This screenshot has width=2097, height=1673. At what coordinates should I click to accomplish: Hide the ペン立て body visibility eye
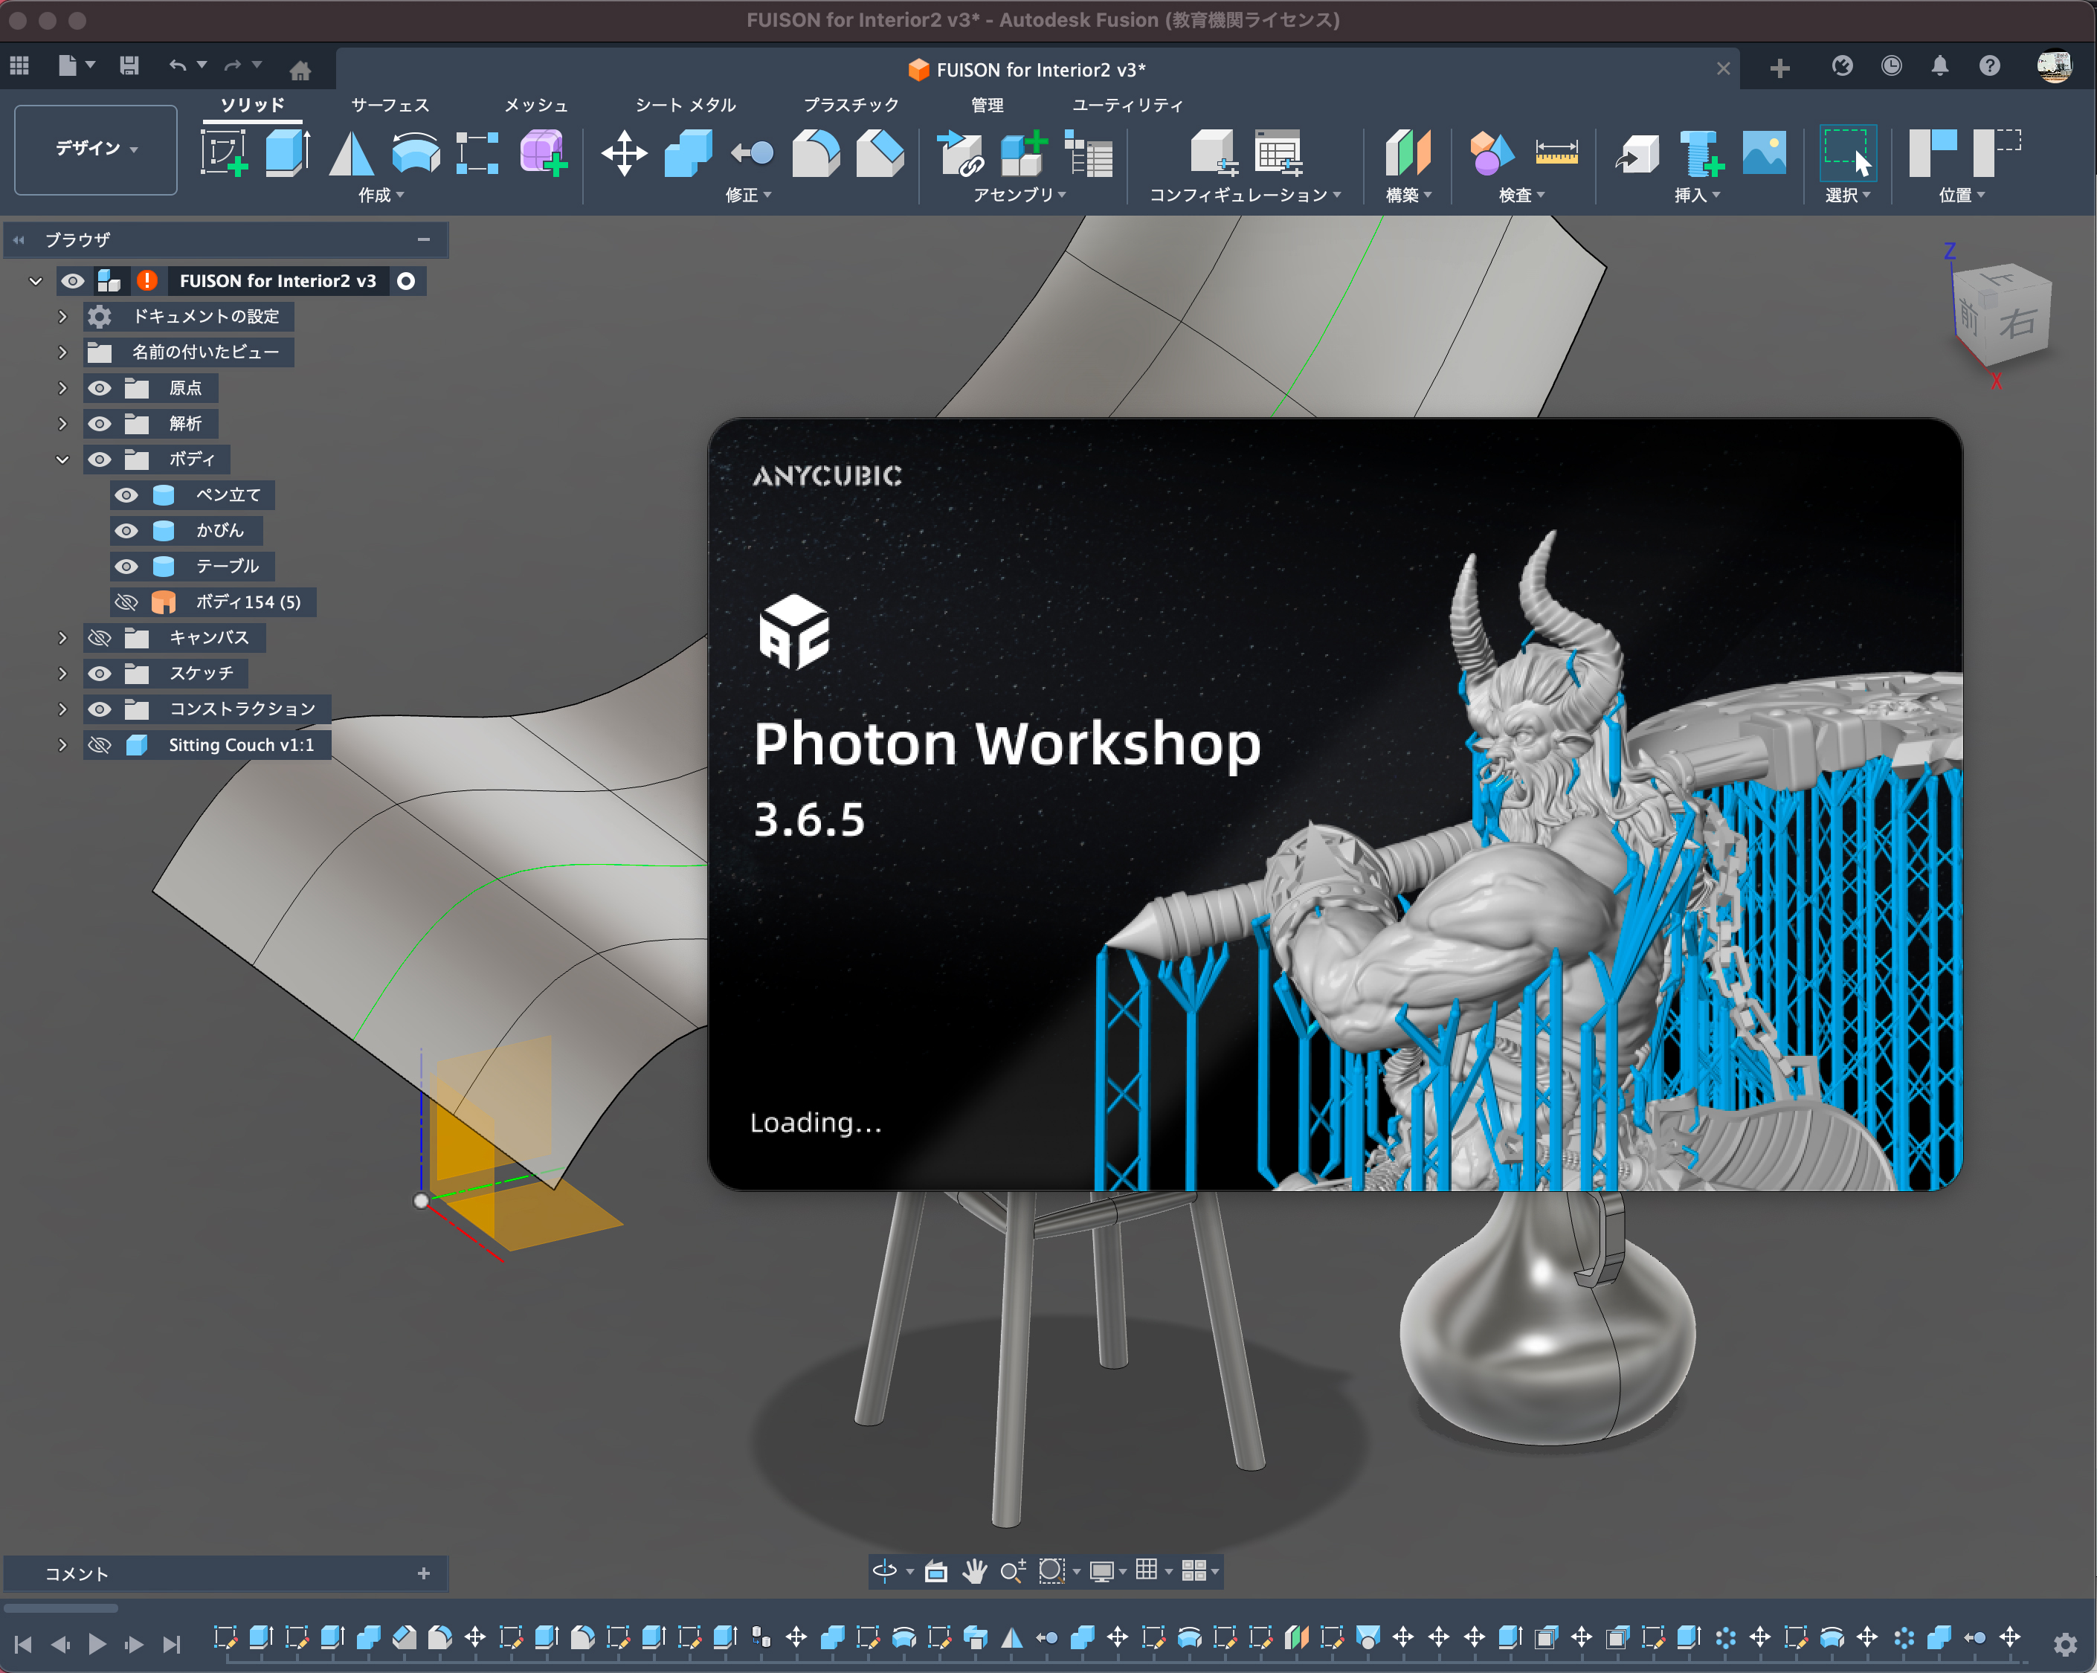point(126,495)
